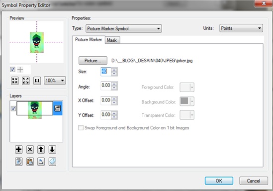Move layer down with arrow icon
The height and width of the screenshot is (191, 273).
point(52,150)
